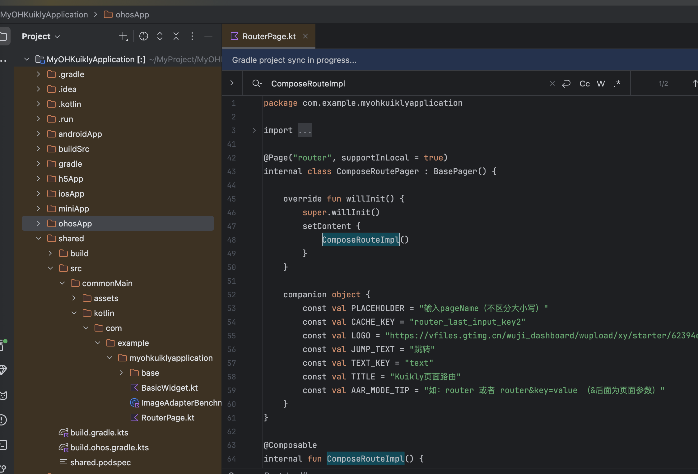This screenshot has height=474, width=698.
Task: Select the RouterPage.kt editor tab
Action: (x=269, y=36)
